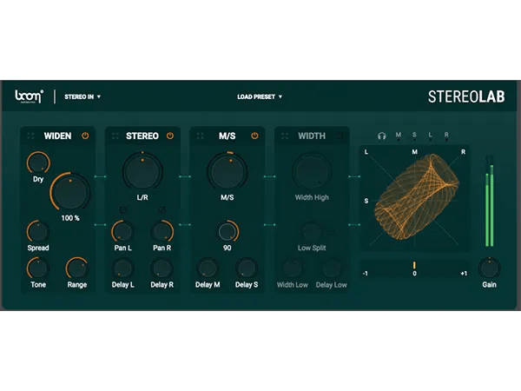This screenshot has width=521, height=391.
Task: Click the Delay L knob
Action: tap(122, 268)
